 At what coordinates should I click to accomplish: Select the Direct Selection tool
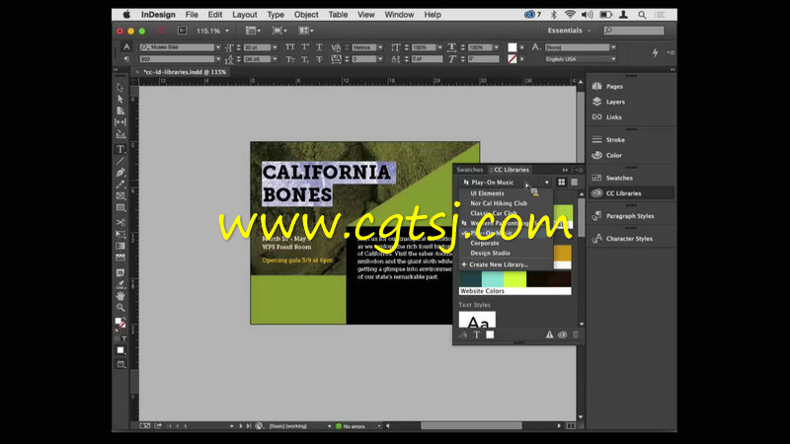pos(119,100)
